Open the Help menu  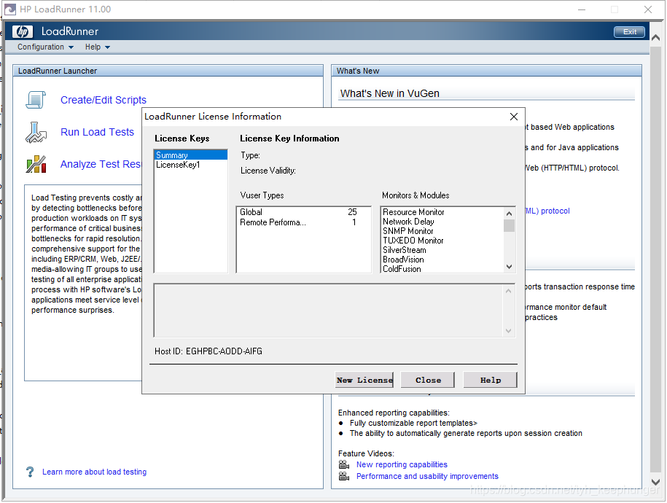click(x=93, y=47)
